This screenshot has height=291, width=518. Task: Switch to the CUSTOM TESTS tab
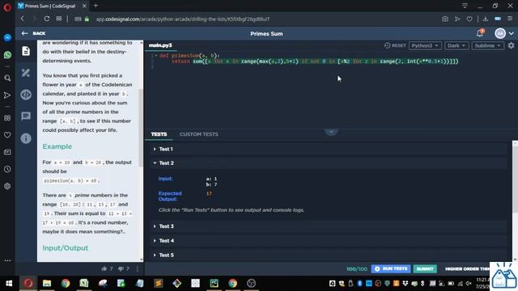coord(199,134)
